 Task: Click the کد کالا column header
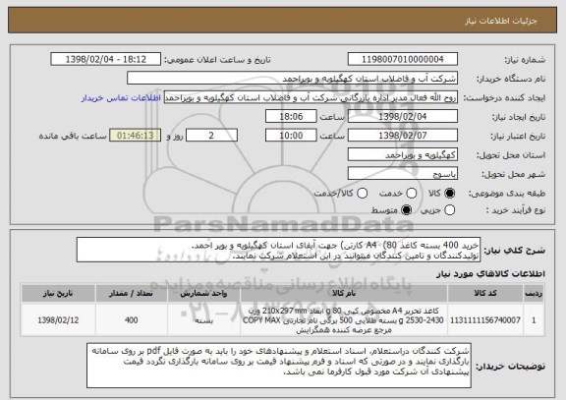pyautogui.click(x=485, y=293)
